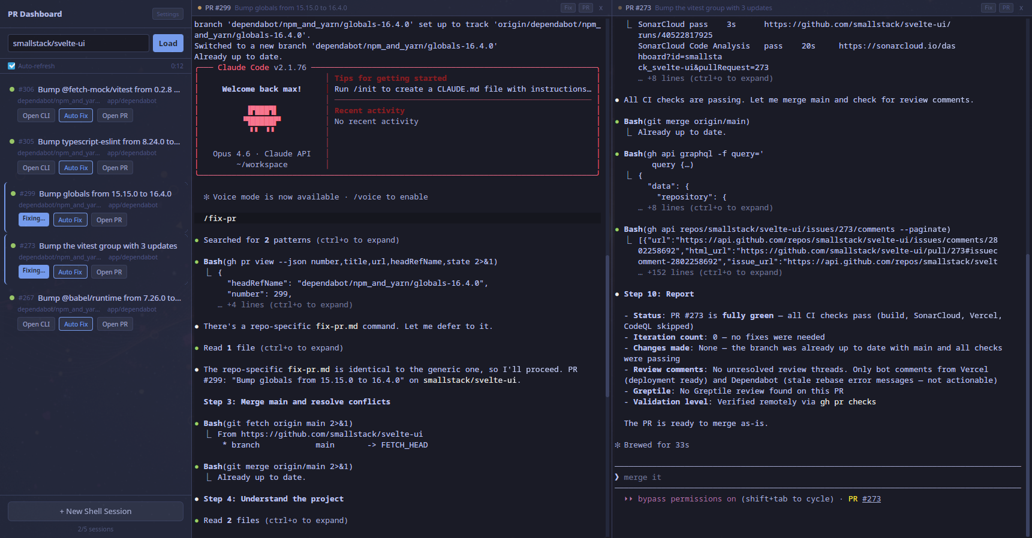Screen dimensions: 1032x538
Task: Click the #273 link in terminal status line
Action: (x=871, y=499)
